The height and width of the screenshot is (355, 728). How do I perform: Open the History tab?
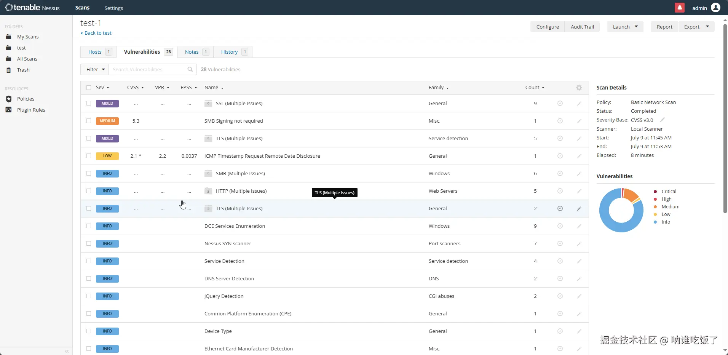[233, 52]
